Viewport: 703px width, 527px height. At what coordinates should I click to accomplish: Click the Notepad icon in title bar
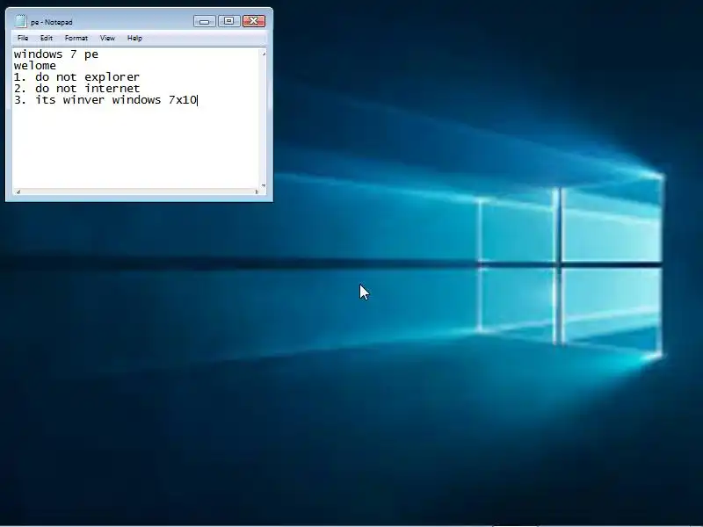pyautogui.click(x=20, y=21)
